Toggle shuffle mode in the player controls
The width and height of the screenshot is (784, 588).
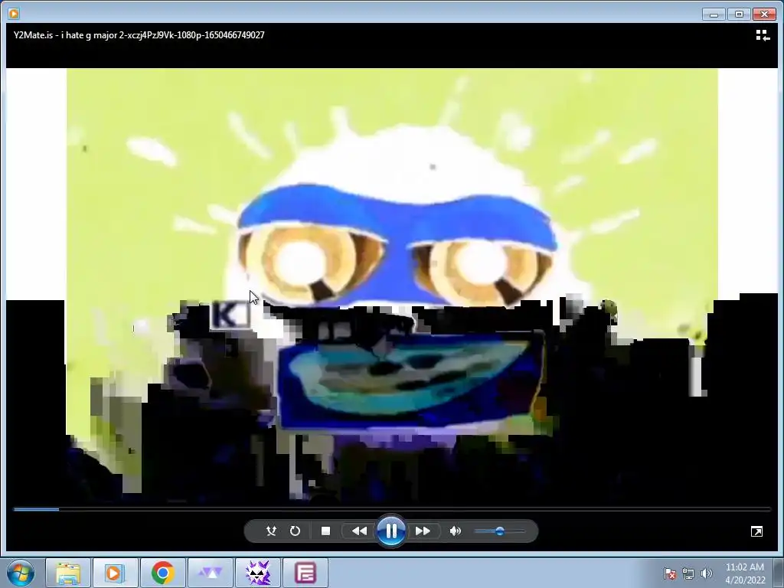271,531
